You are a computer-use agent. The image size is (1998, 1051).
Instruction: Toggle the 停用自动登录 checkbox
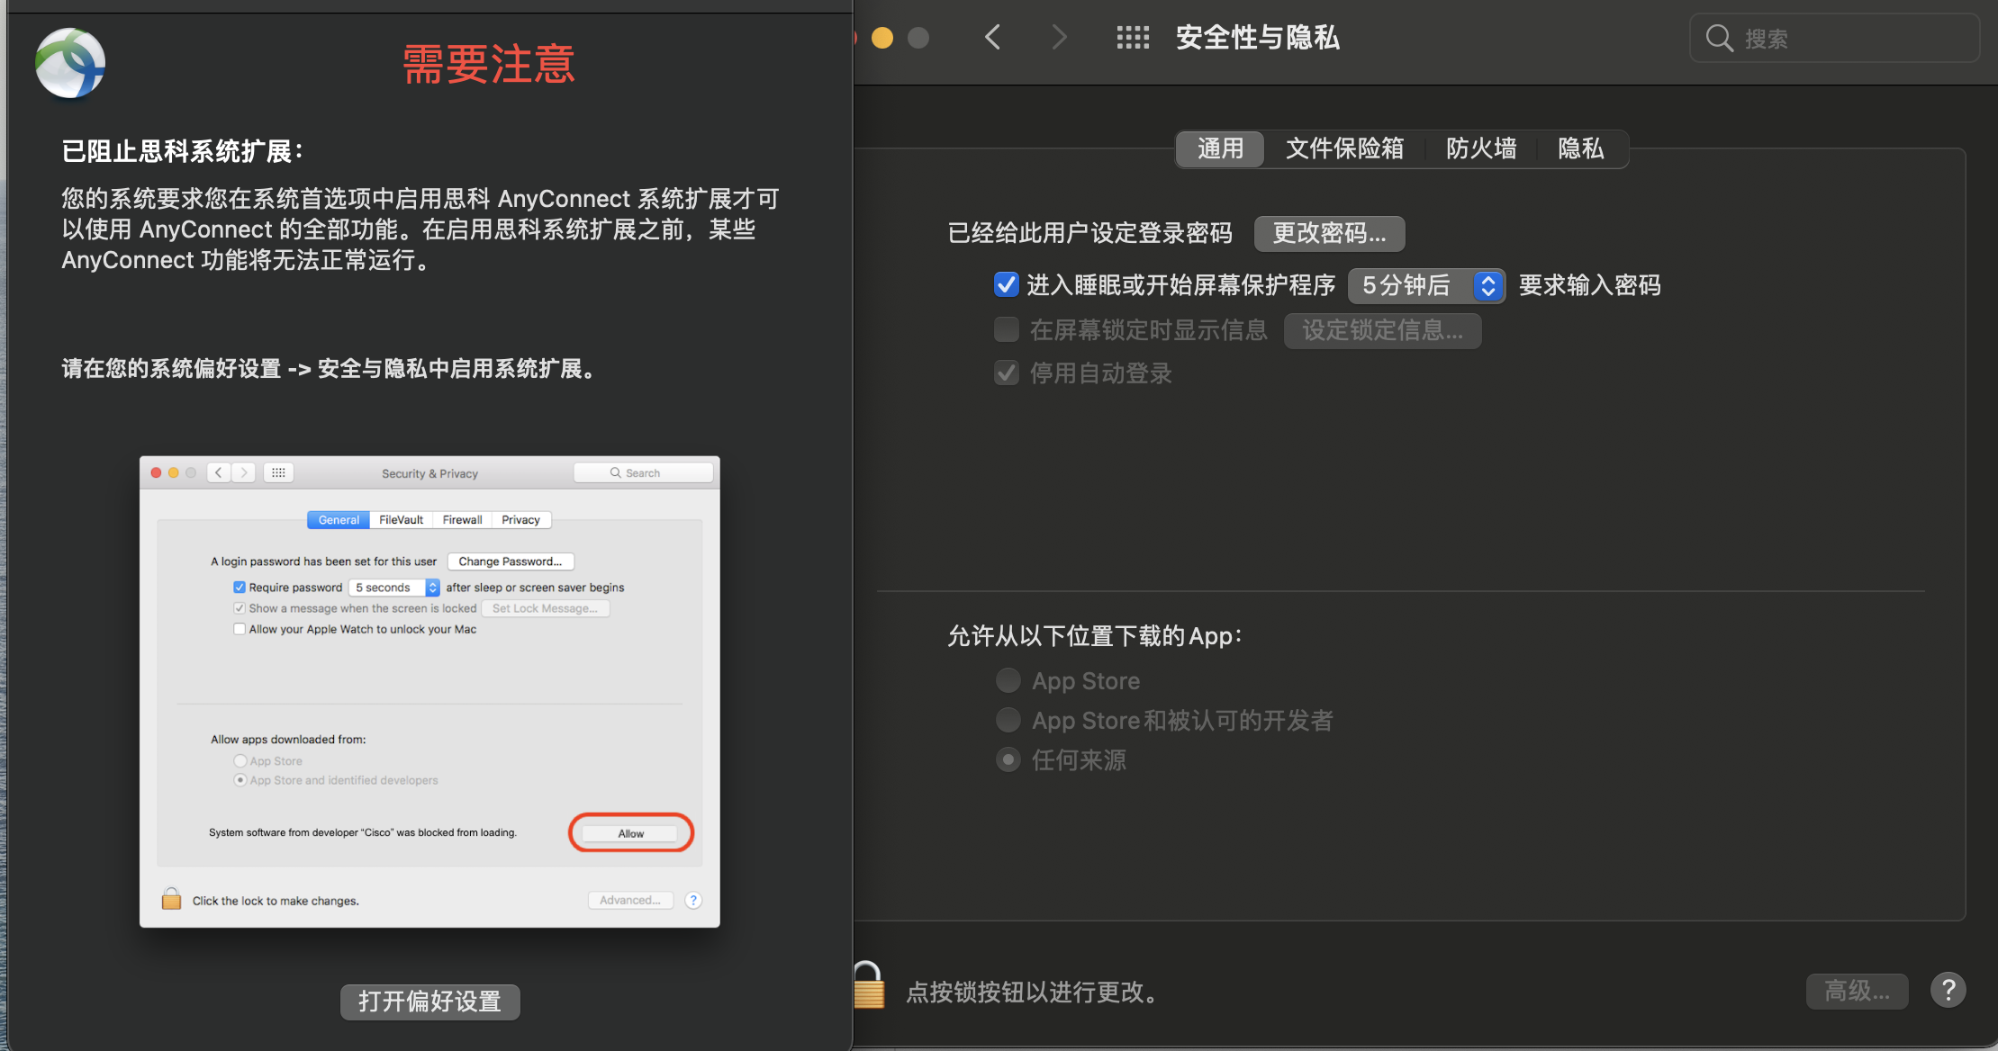(x=1006, y=373)
